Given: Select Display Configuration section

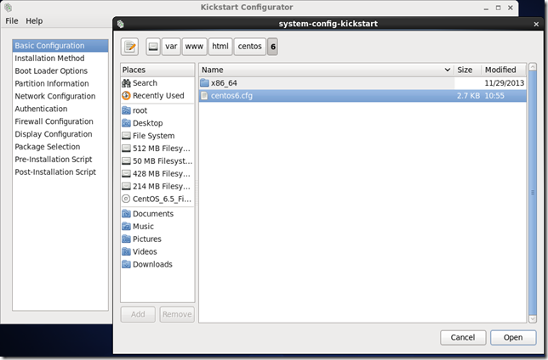Looking at the screenshot, I should tap(60, 134).
